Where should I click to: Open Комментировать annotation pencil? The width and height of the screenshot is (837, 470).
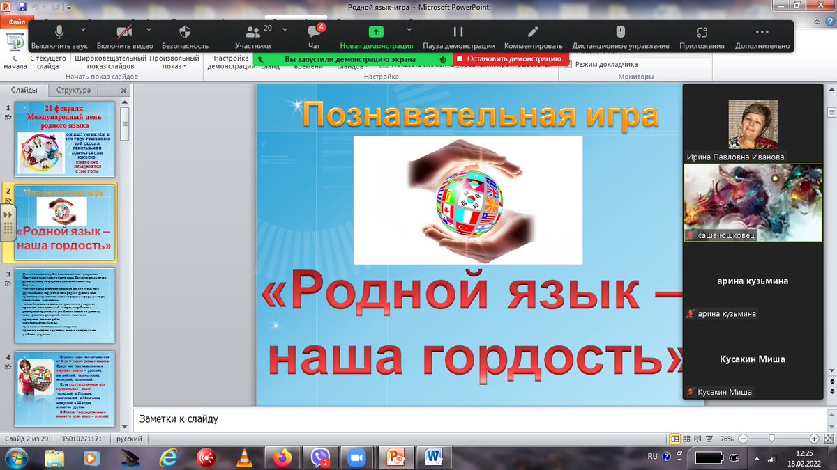pos(533,38)
